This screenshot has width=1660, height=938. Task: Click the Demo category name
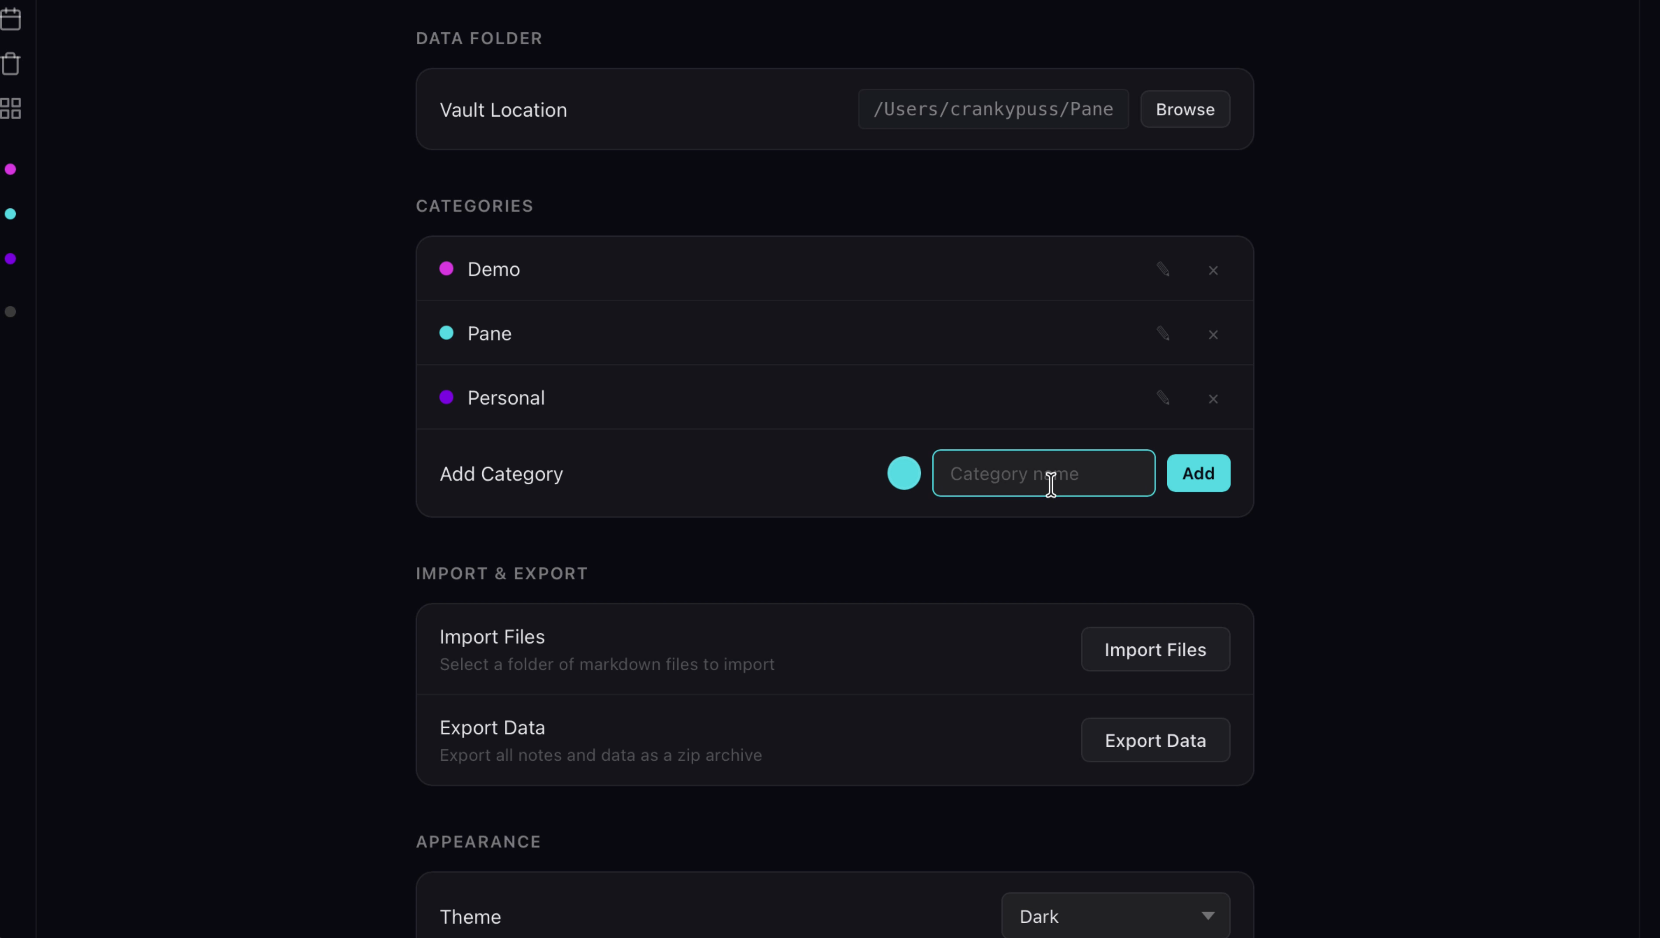494,269
